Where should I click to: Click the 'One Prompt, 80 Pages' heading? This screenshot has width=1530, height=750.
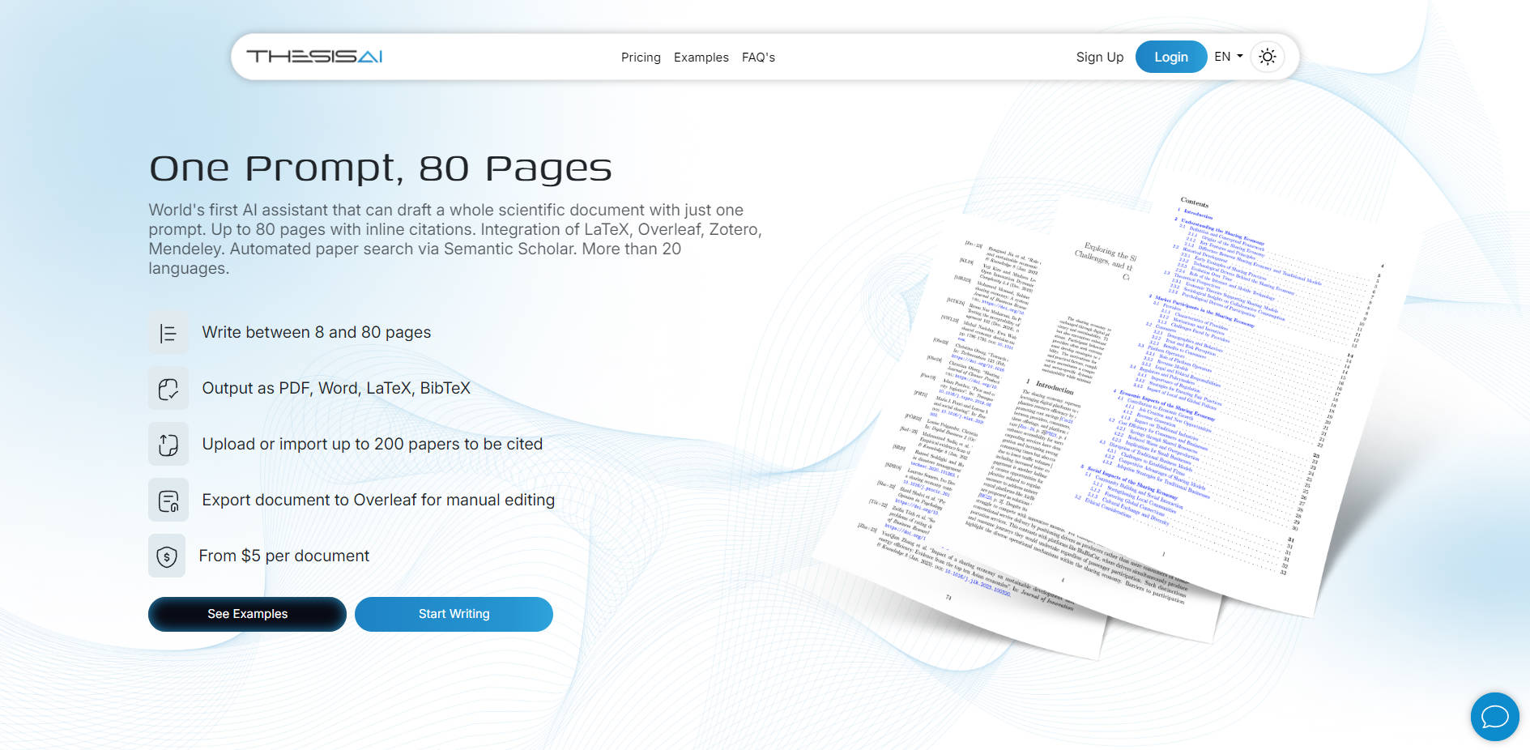380,168
